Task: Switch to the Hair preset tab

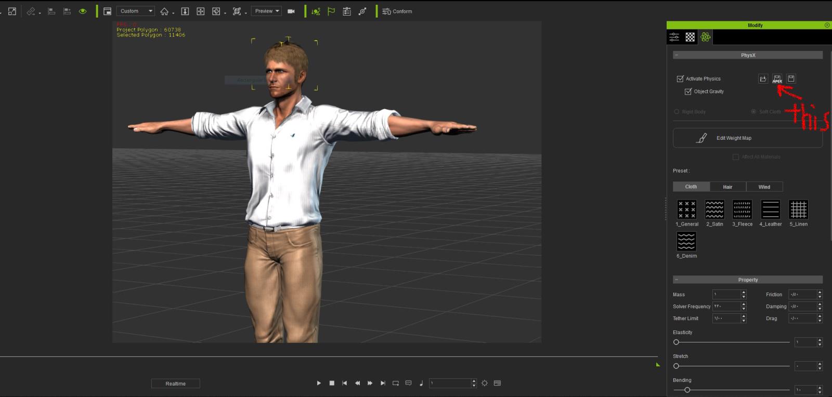Action: point(727,187)
